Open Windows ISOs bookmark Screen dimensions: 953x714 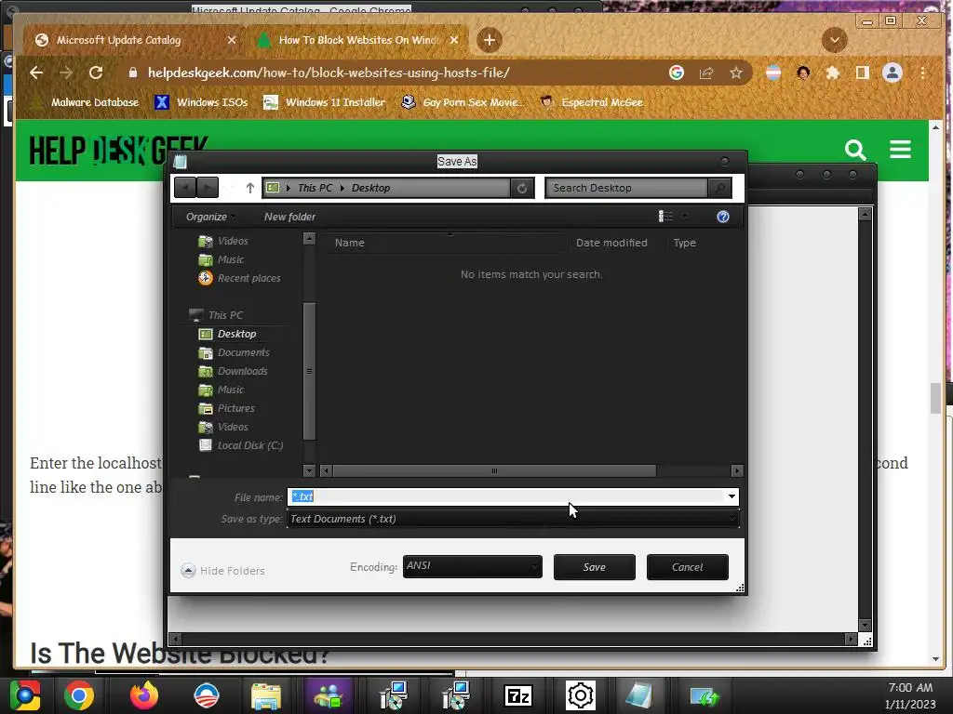(202, 102)
